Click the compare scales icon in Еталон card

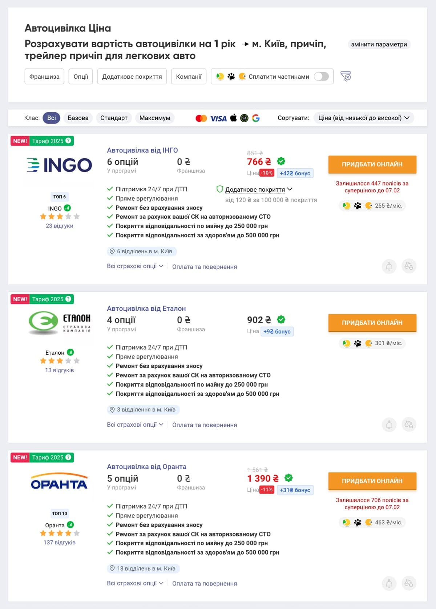tap(409, 425)
